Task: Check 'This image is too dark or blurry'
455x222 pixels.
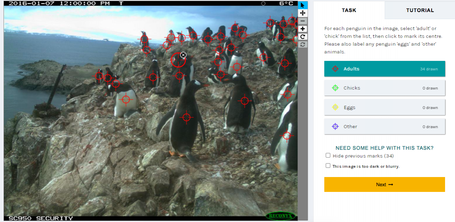Action: pyautogui.click(x=328, y=166)
